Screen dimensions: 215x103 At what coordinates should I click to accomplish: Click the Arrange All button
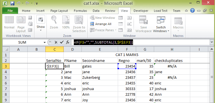click(x=101, y=24)
